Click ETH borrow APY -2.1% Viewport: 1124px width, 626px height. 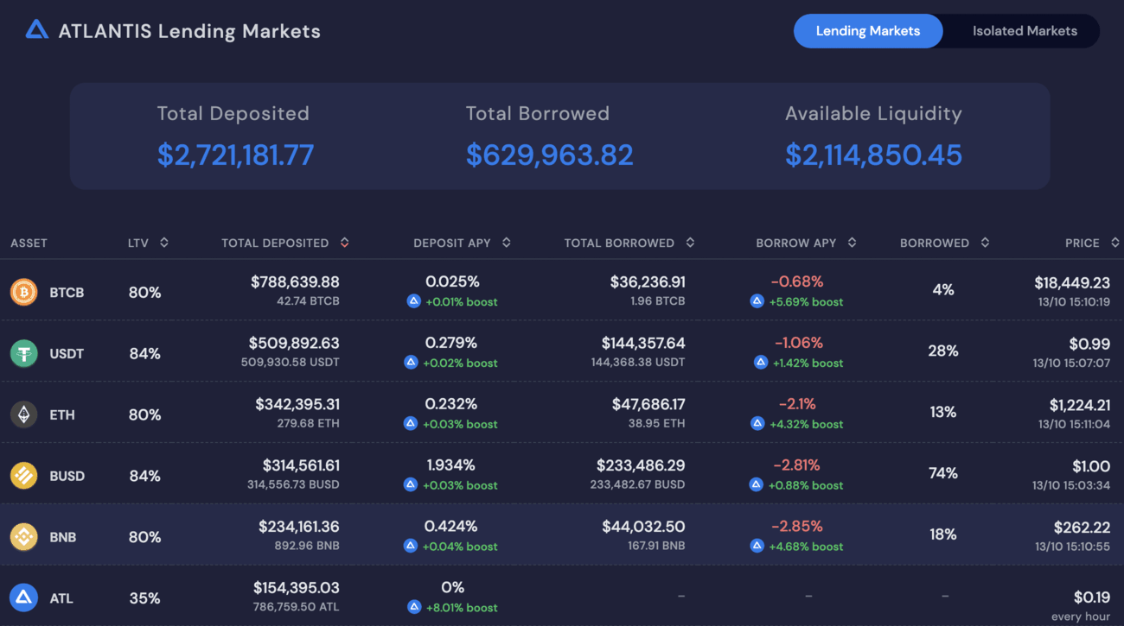[797, 404]
